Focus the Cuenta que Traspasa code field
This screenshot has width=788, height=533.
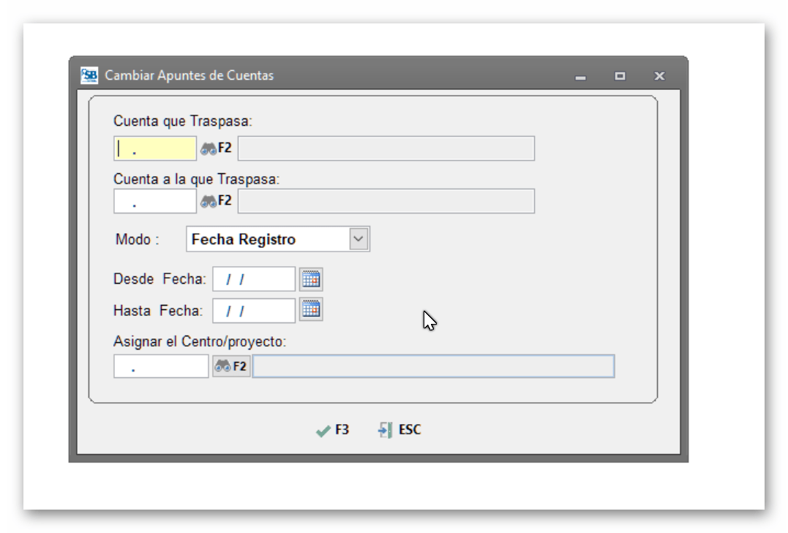155,148
